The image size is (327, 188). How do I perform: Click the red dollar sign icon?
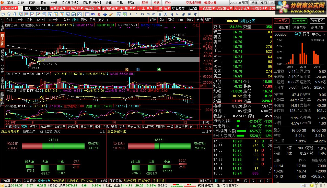(99, 14)
